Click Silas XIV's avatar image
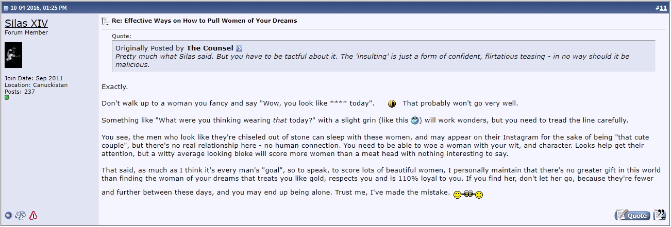The image size is (671, 227). (13, 55)
